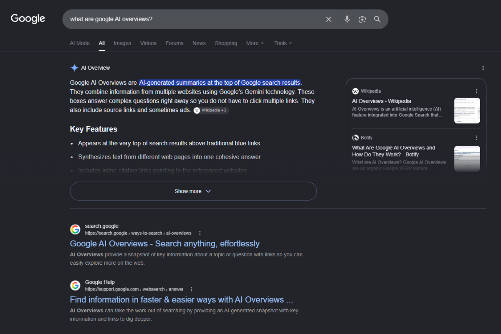Click the AI Overview sparkle icon
This screenshot has height=334, width=501.
coord(74,68)
